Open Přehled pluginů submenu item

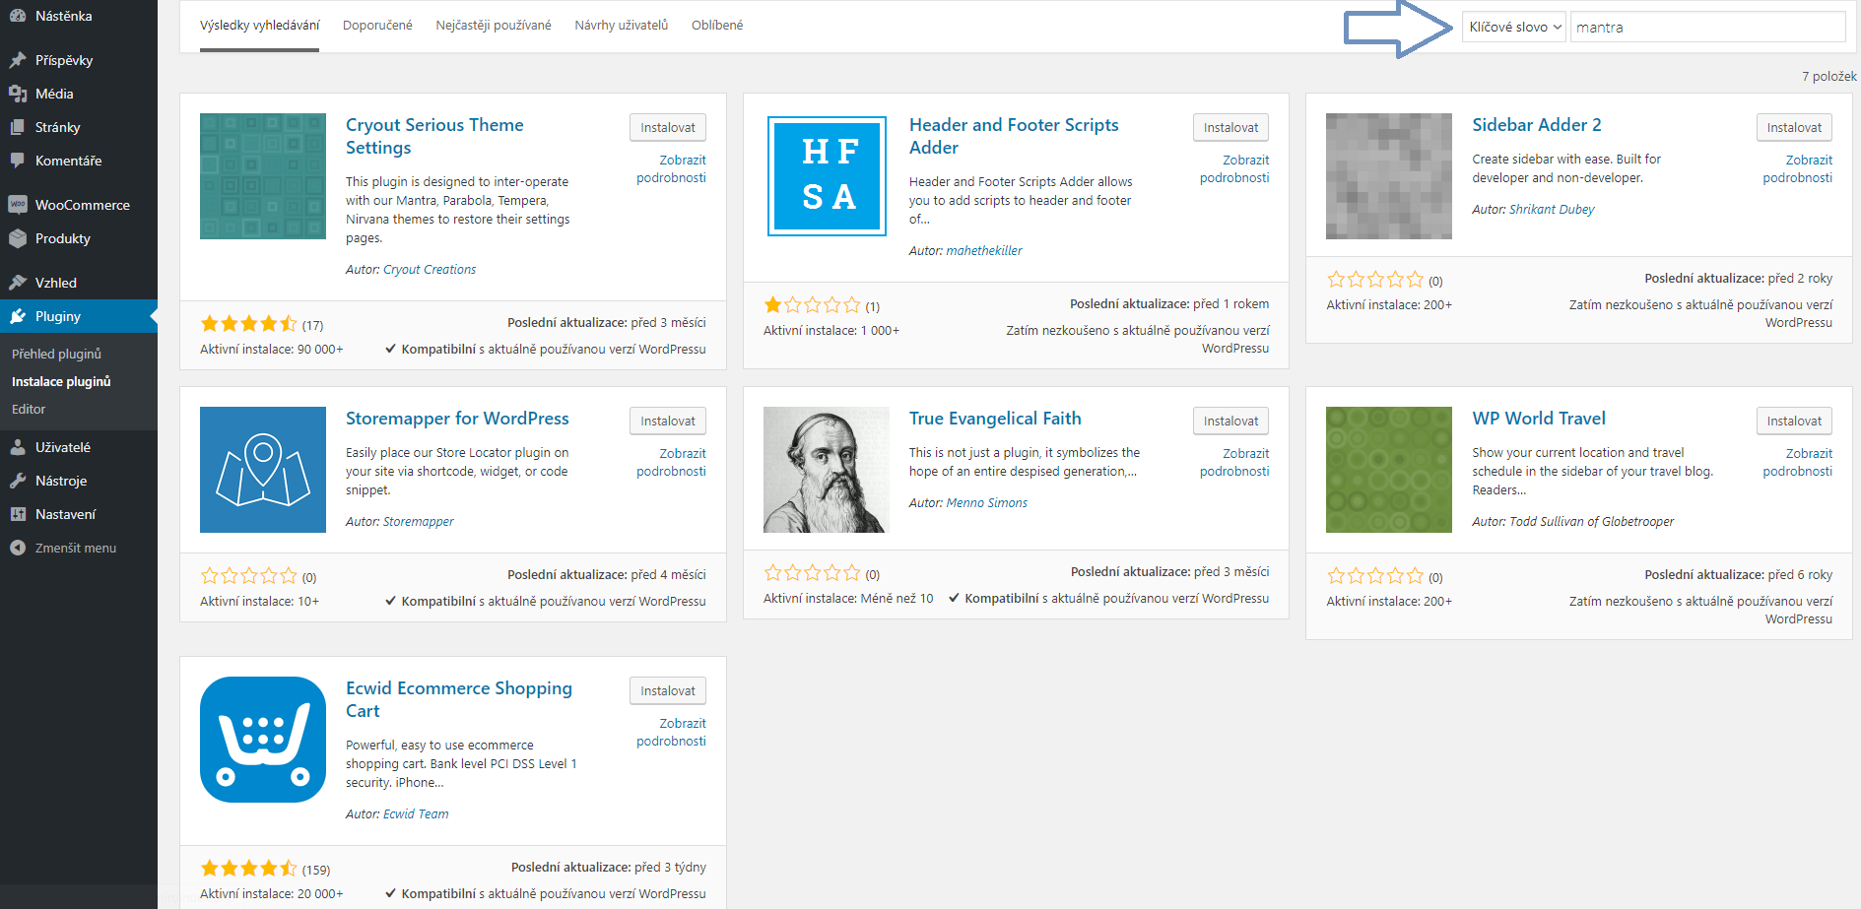(x=56, y=354)
